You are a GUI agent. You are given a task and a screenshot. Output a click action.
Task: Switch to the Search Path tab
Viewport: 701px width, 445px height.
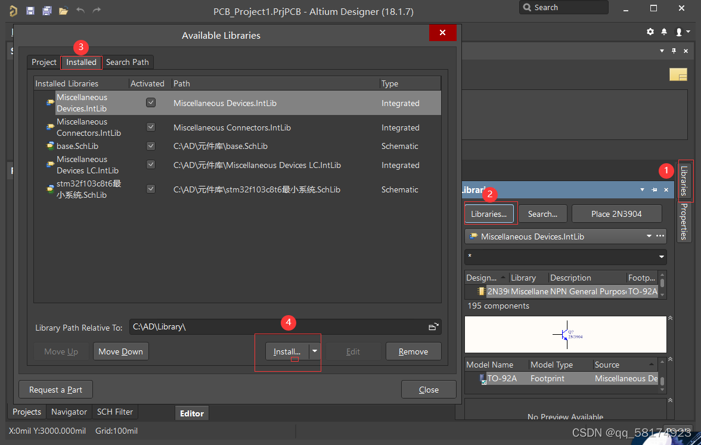127,62
